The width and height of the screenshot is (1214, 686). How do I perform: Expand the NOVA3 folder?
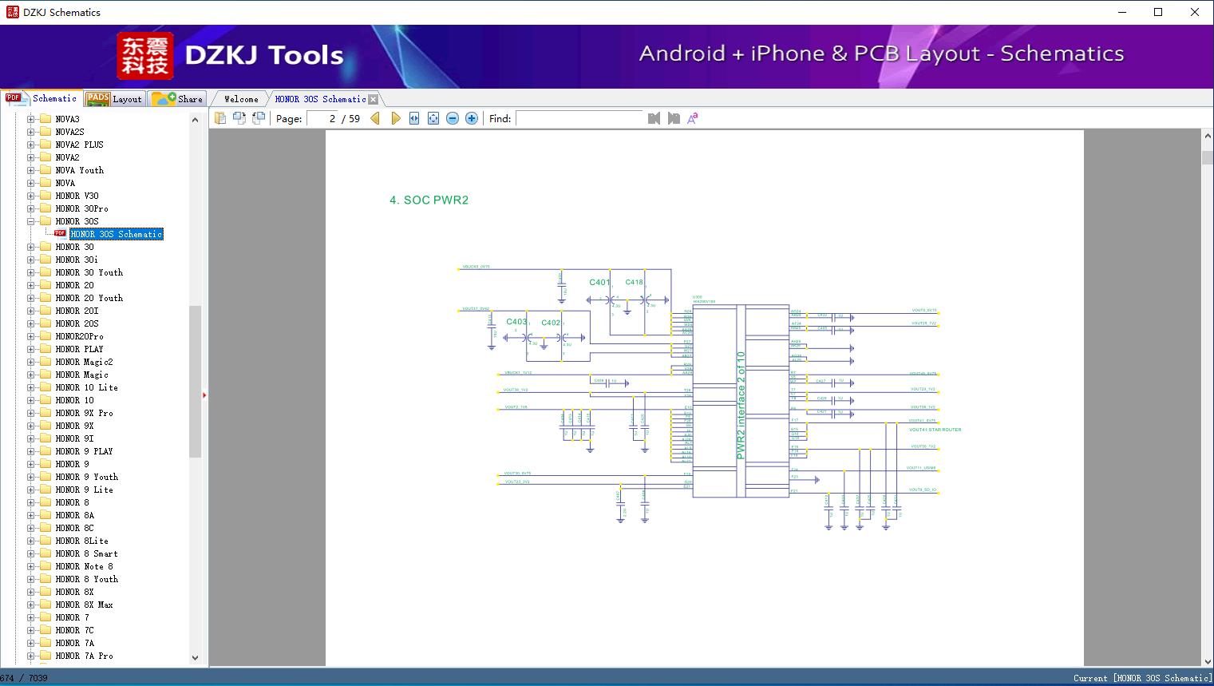[31, 119]
